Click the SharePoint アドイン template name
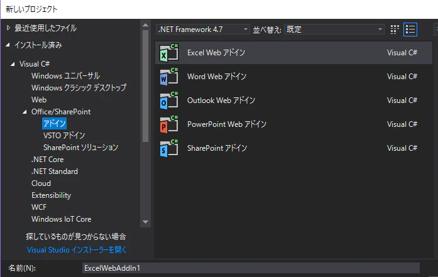The height and width of the screenshot is (277, 438). (x=217, y=148)
